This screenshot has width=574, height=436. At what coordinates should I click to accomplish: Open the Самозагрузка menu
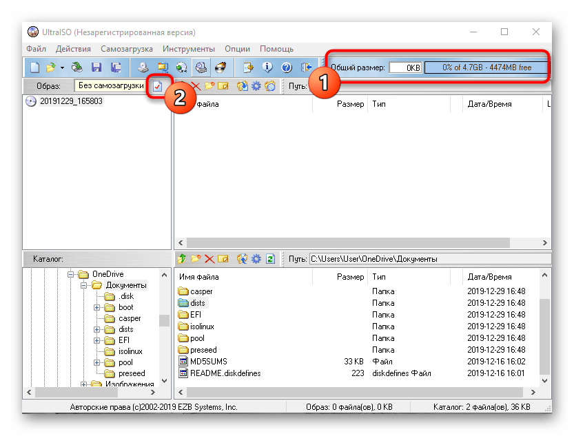tap(127, 49)
